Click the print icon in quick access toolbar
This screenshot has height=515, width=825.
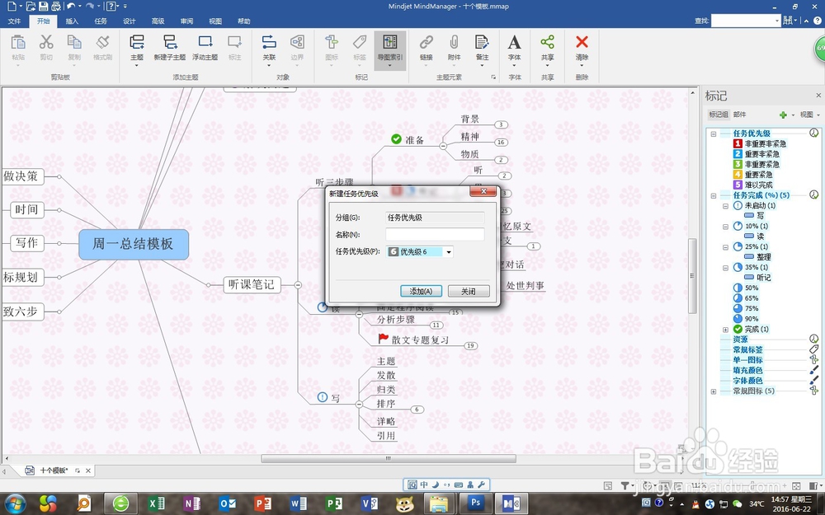(x=56, y=7)
